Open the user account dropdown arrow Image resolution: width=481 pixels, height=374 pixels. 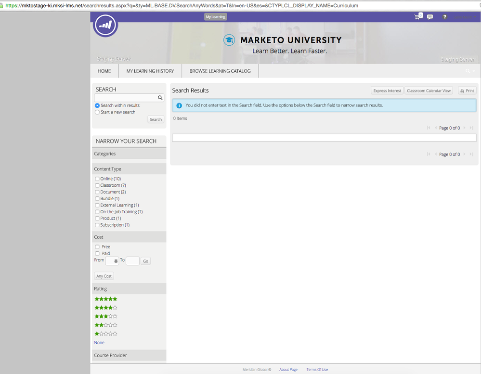[475, 17]
